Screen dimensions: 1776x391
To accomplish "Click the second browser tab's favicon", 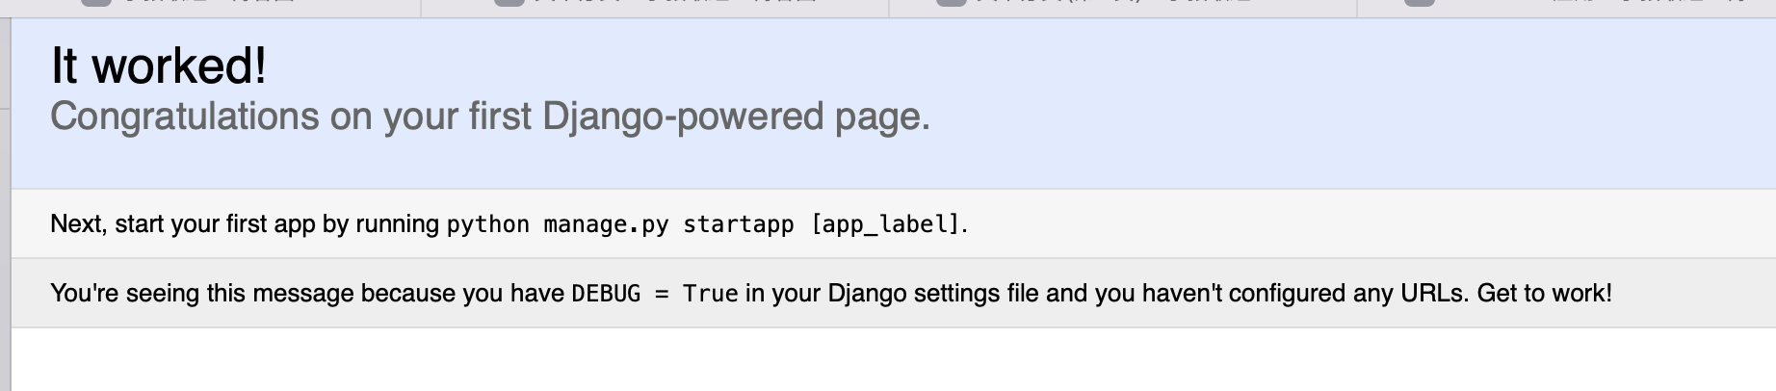I will point(509,3).
